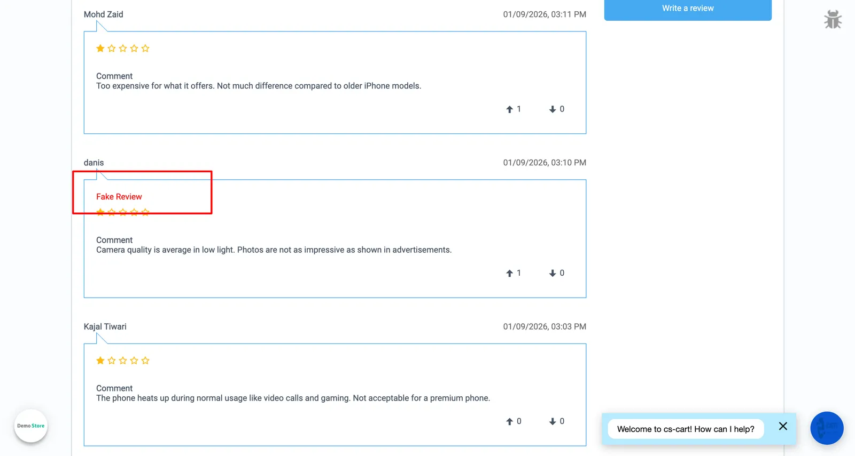This screenshot has width=855, height=456.
Task: Upvote Kajal Tiwari's review
Action: (510, 421)
